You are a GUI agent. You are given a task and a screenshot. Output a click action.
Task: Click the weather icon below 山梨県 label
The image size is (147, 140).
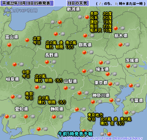coord(69,88)
